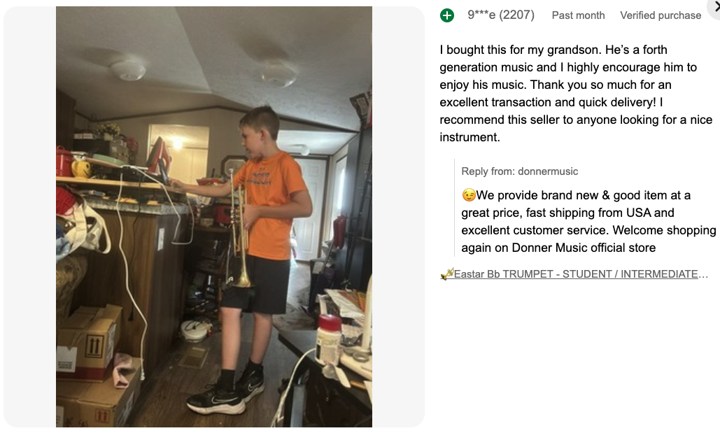Click the word "instrument." ending the review

(x=470, y=137)
